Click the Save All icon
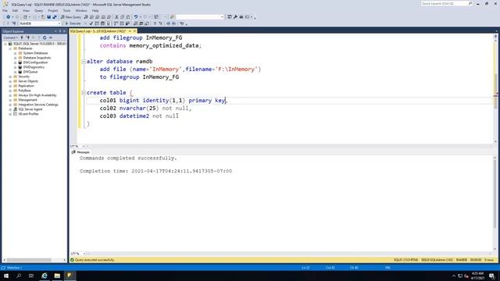 (x=55, y=17)
